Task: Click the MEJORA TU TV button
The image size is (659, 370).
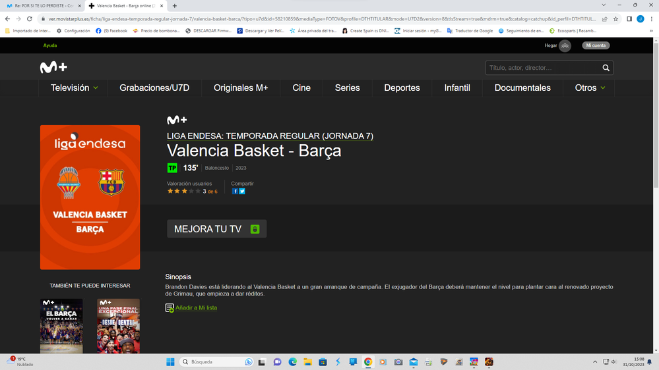Action: coord(216,229)
